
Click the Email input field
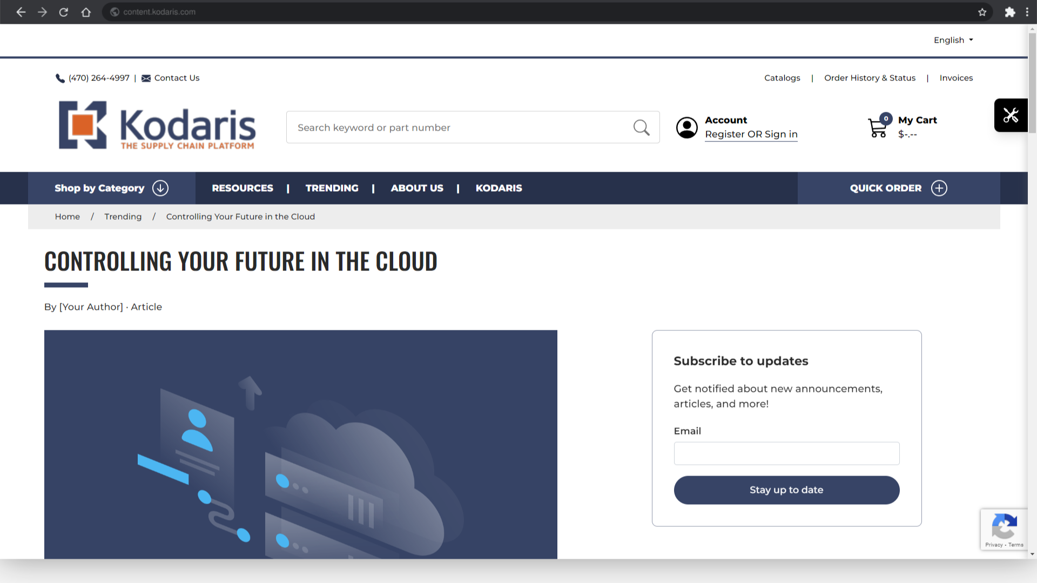(786, 453)
